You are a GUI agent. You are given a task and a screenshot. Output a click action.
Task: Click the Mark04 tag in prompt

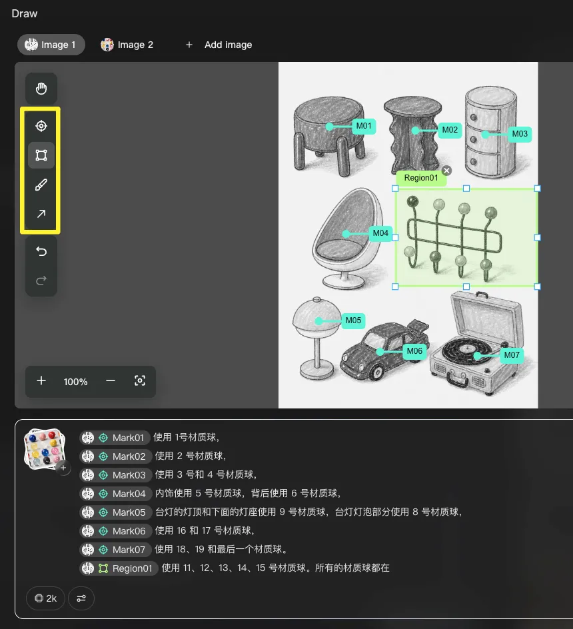tap(115, 494)
